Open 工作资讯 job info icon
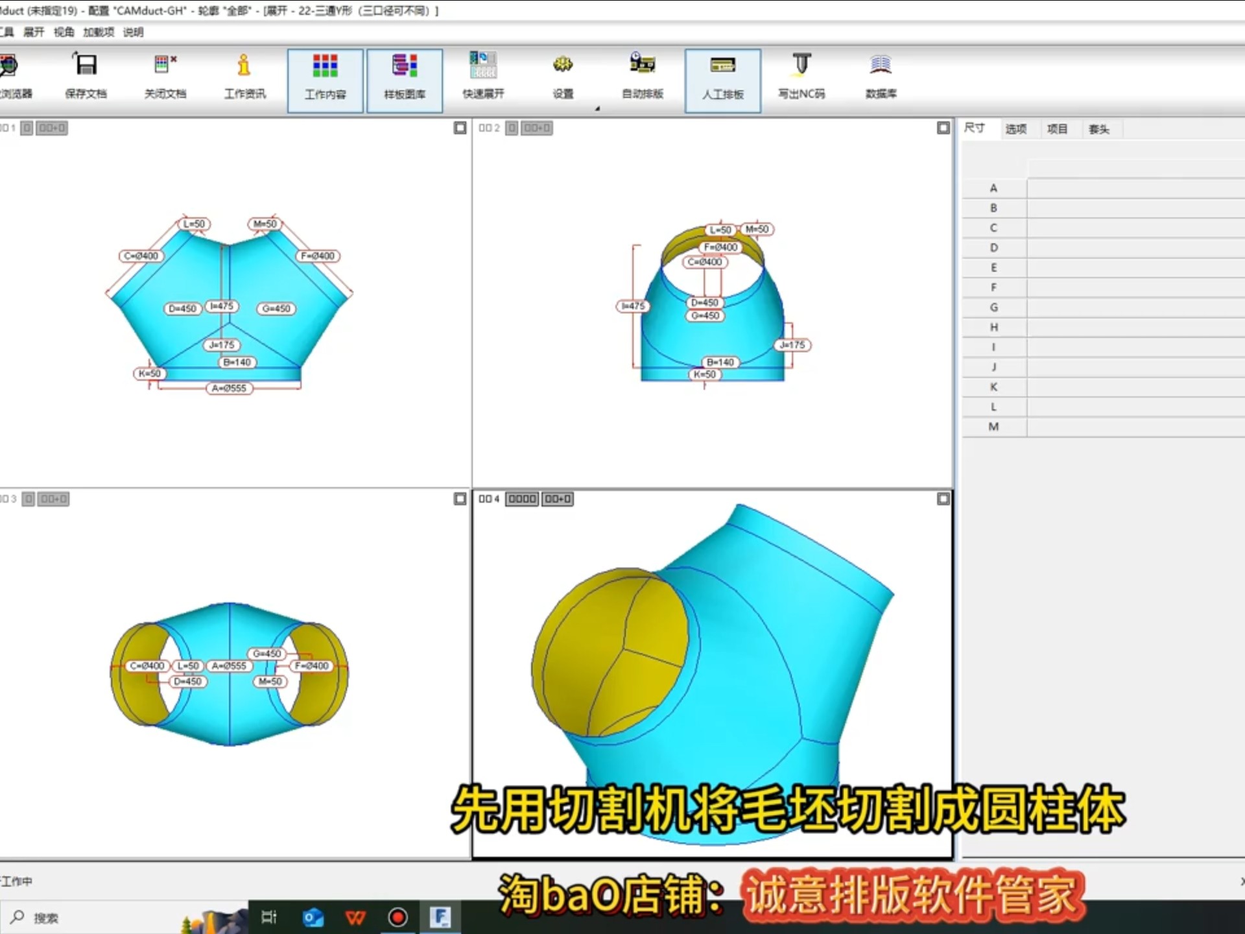Image resolution: width=1245 pixels, height=934 pixels. coord(244,66)
